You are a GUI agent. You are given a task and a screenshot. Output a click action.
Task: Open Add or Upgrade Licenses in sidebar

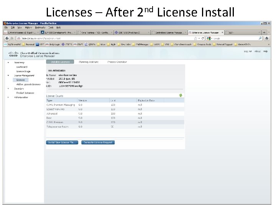(28, 84)
